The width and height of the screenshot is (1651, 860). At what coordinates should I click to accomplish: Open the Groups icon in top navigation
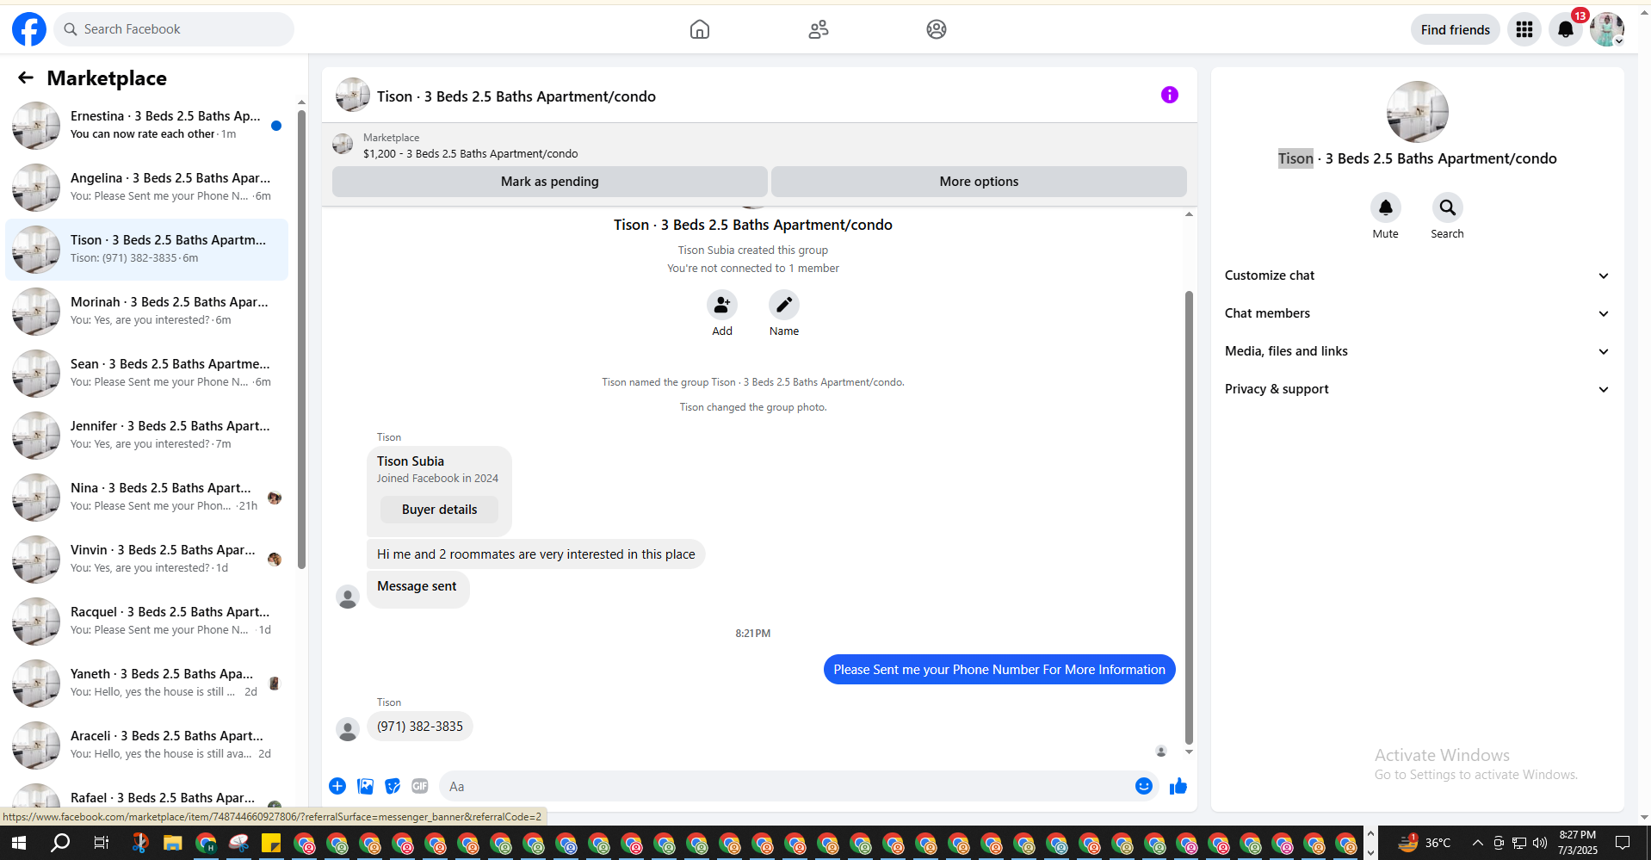[x=937, y=29]
